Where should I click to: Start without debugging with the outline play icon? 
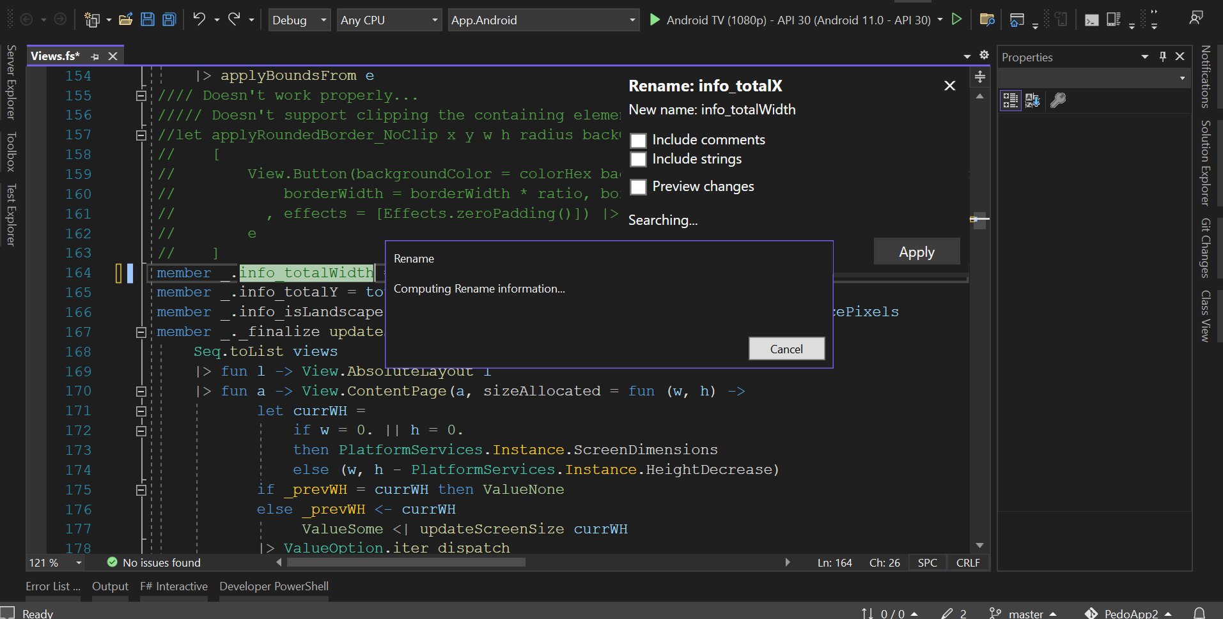(957, 19)
